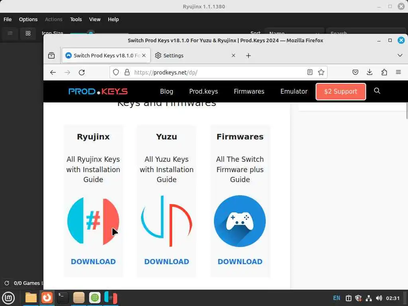
Task: Switch to Firefox in the taskbar
Action: [x=47, y=298]
